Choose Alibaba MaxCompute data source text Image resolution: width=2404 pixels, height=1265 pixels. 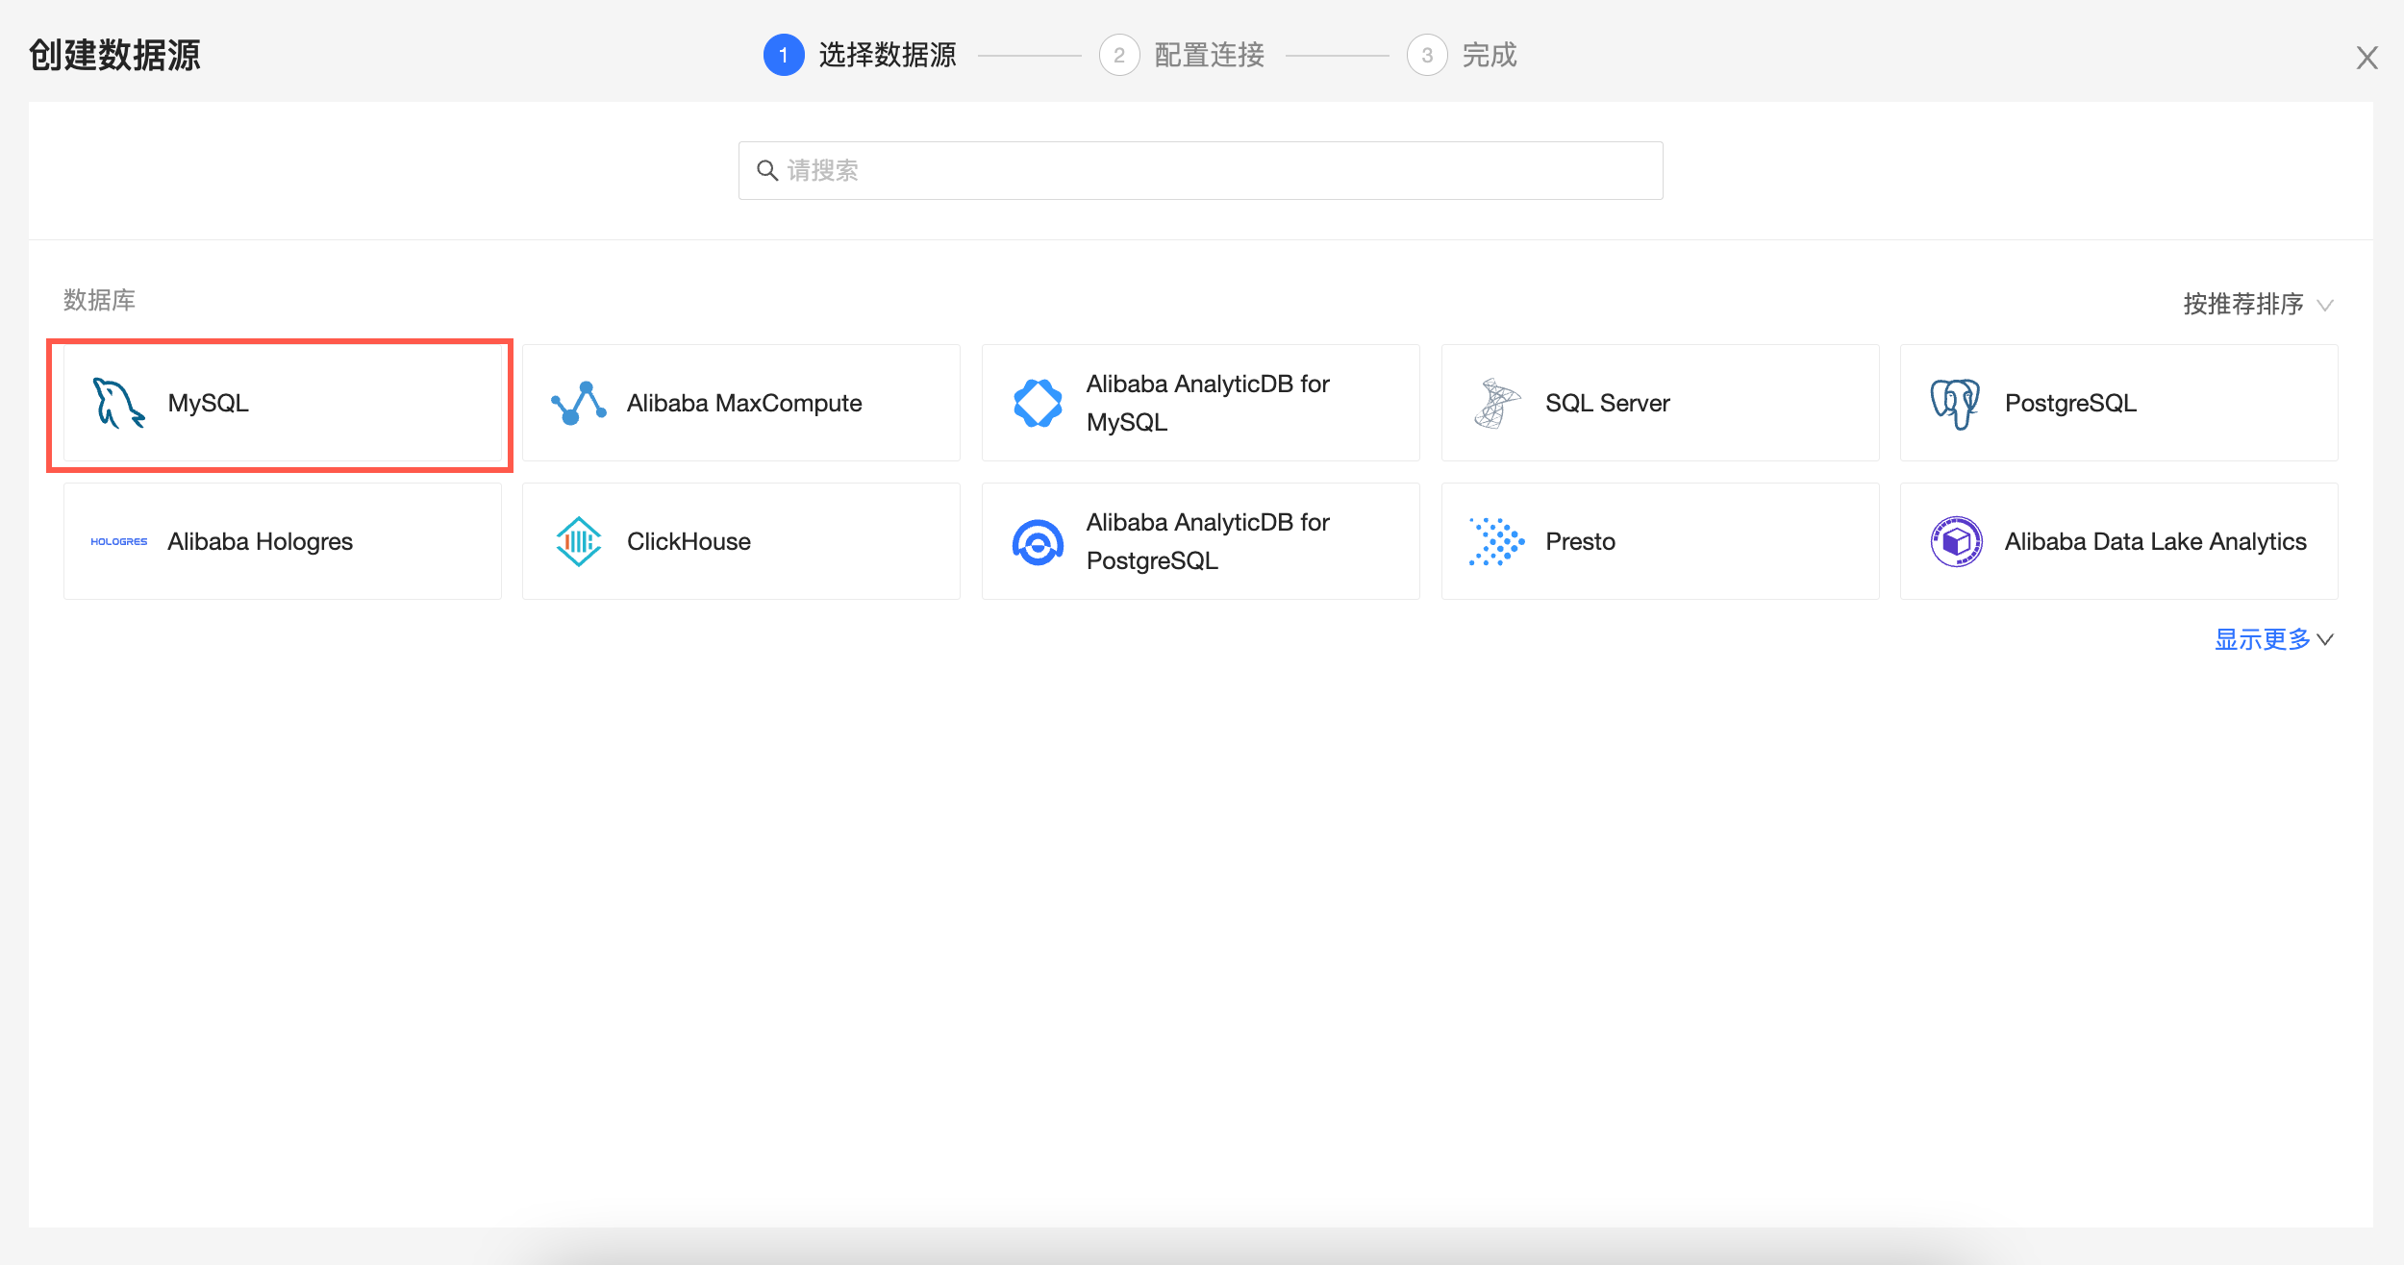coord(744,403)
